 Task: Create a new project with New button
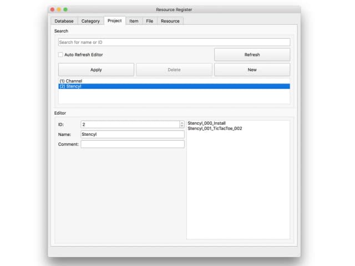[252, 70]
